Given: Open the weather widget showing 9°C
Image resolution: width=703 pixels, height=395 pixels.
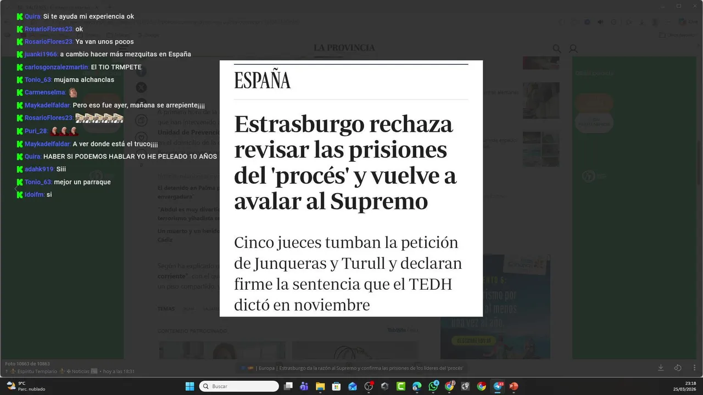Looking at the screenshot, I should pyautogui.click(x=26, y=386).
